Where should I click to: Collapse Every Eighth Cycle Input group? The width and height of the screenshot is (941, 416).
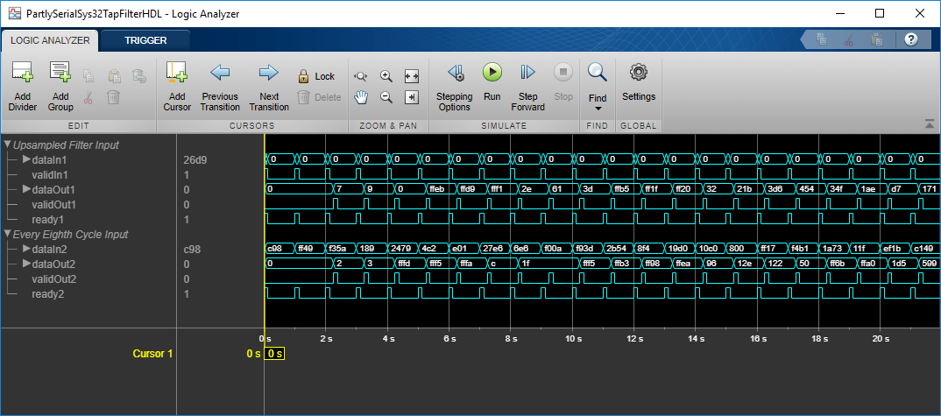pos(7,234)
